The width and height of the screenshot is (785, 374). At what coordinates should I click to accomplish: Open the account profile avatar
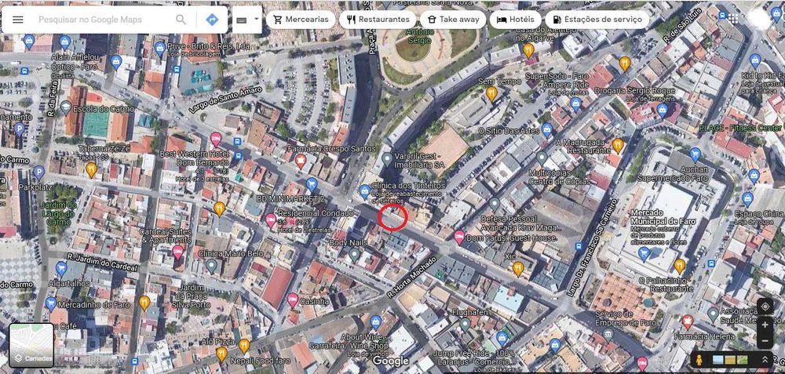click(760, 19)
